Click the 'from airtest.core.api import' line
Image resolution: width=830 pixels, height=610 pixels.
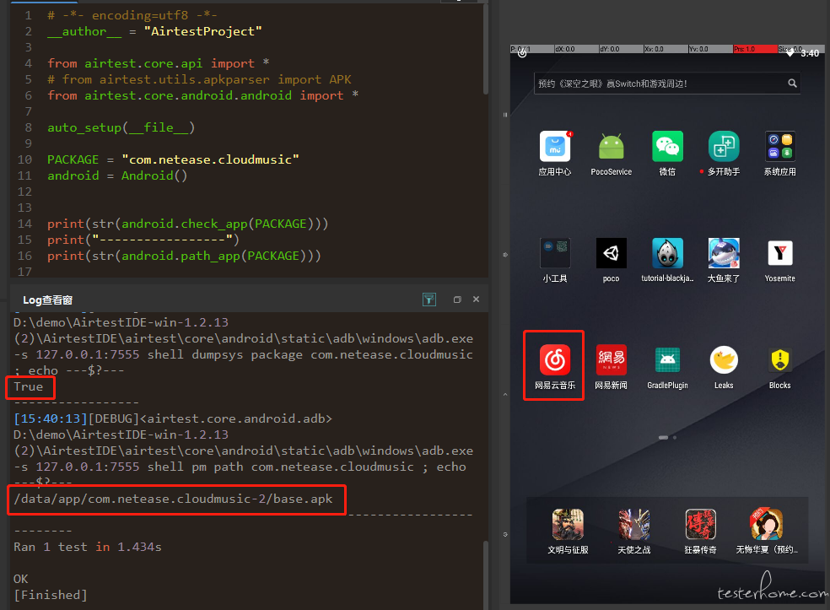click(x=159, y=63)
